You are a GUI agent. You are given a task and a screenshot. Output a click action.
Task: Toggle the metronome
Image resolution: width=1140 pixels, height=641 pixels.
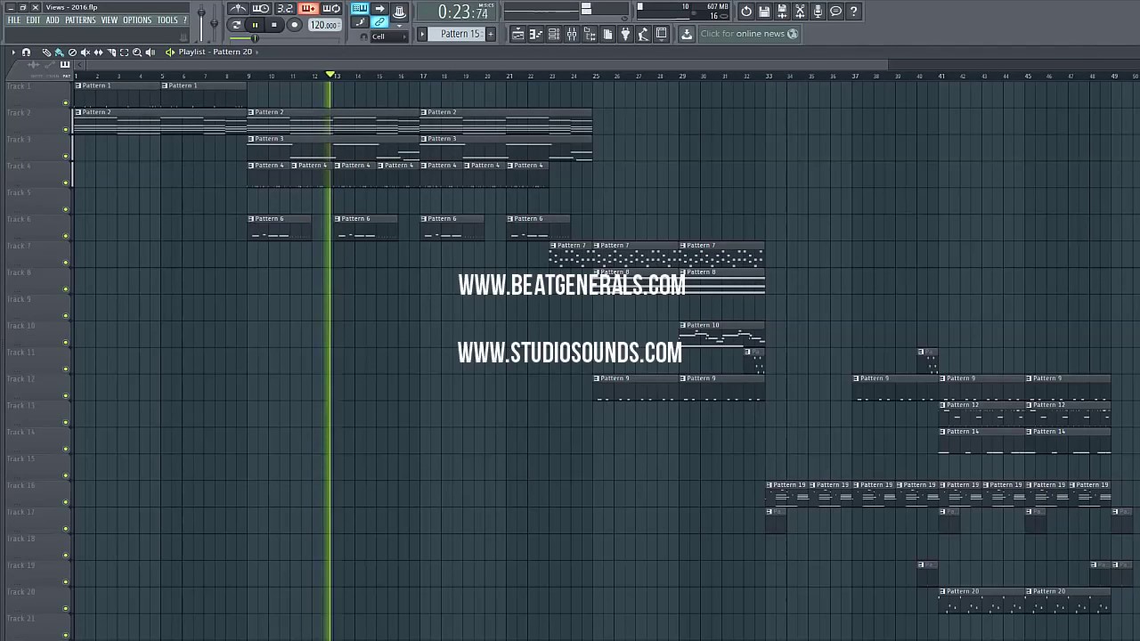(238, 8)
